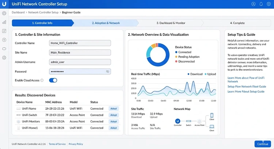
Task: Open Learn More About Setup Guide link
Action: (246, 91)
